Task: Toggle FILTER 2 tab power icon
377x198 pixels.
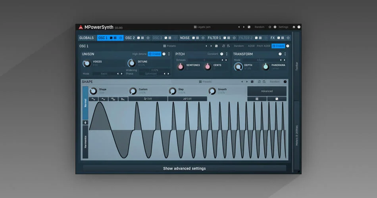Action: pyautogui.click(x=265, y=38)
